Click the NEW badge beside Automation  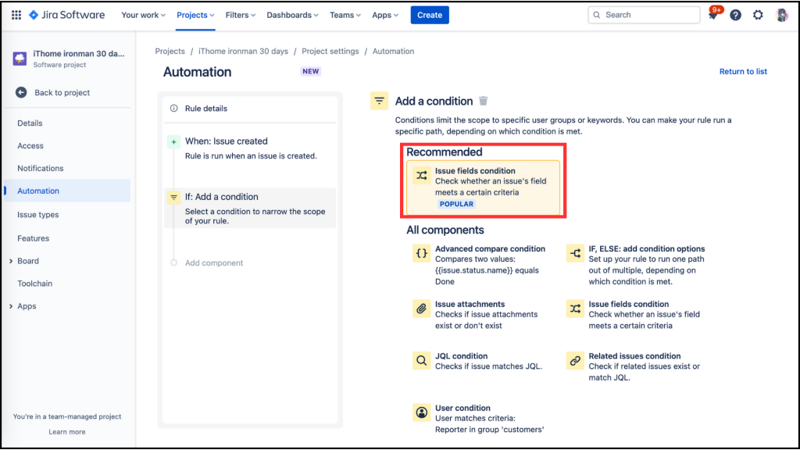311,71
